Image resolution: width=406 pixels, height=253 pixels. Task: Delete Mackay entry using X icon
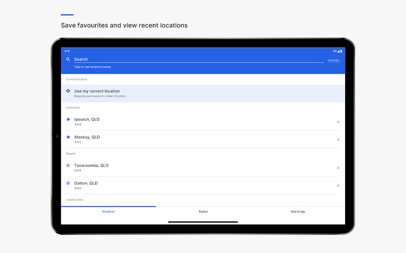(338, 139)
